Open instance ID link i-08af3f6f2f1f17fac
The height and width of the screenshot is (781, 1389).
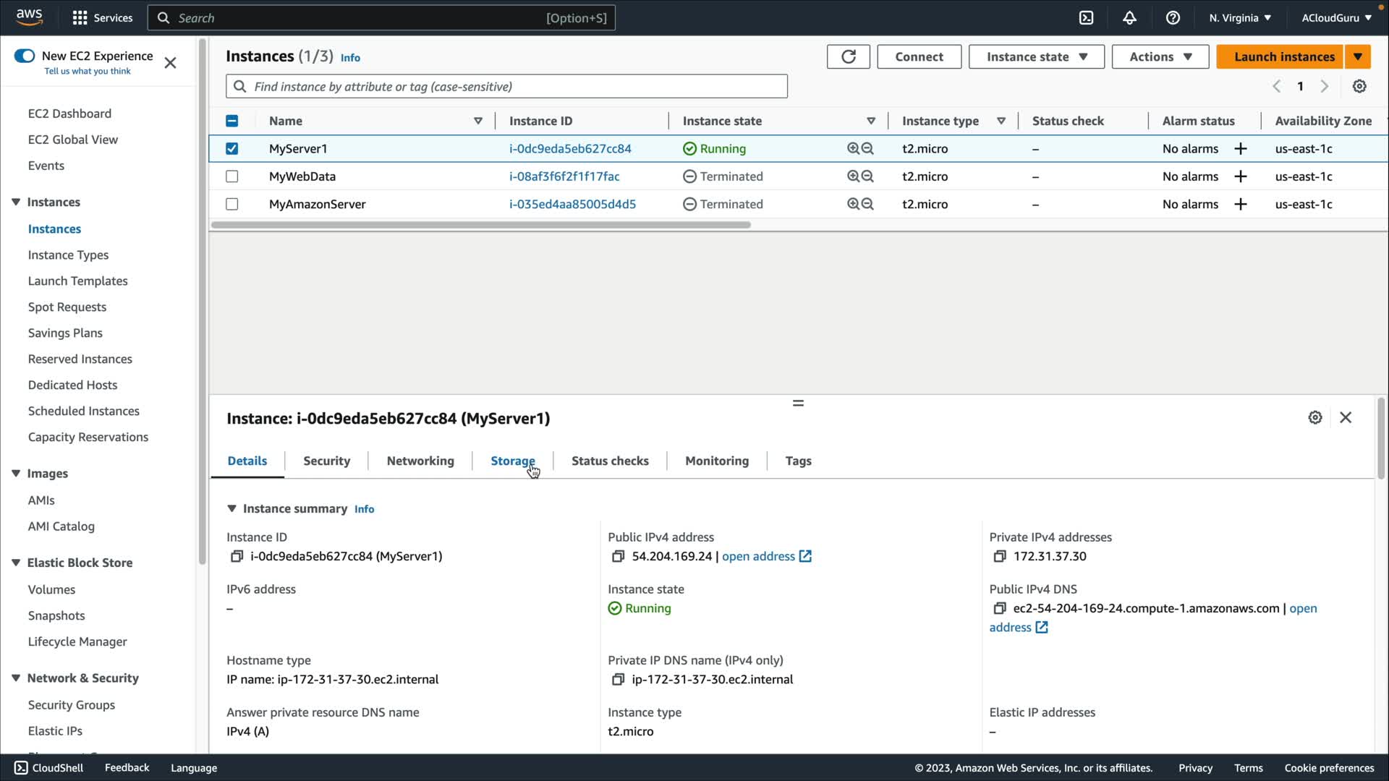pos(564,176)
